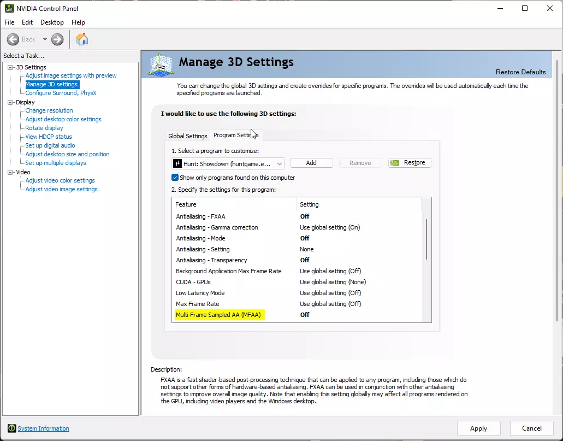Uncheck Show only programs found on this computer
563x441 pixels.
coord(175,178)
